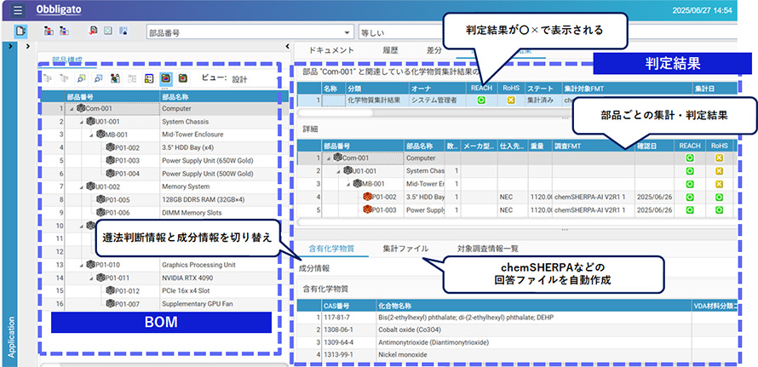Open the 部品番号 search field dropdown
The width and height of the screenshot is (758, 367).
pyautogui.click(x=346, y=33)
